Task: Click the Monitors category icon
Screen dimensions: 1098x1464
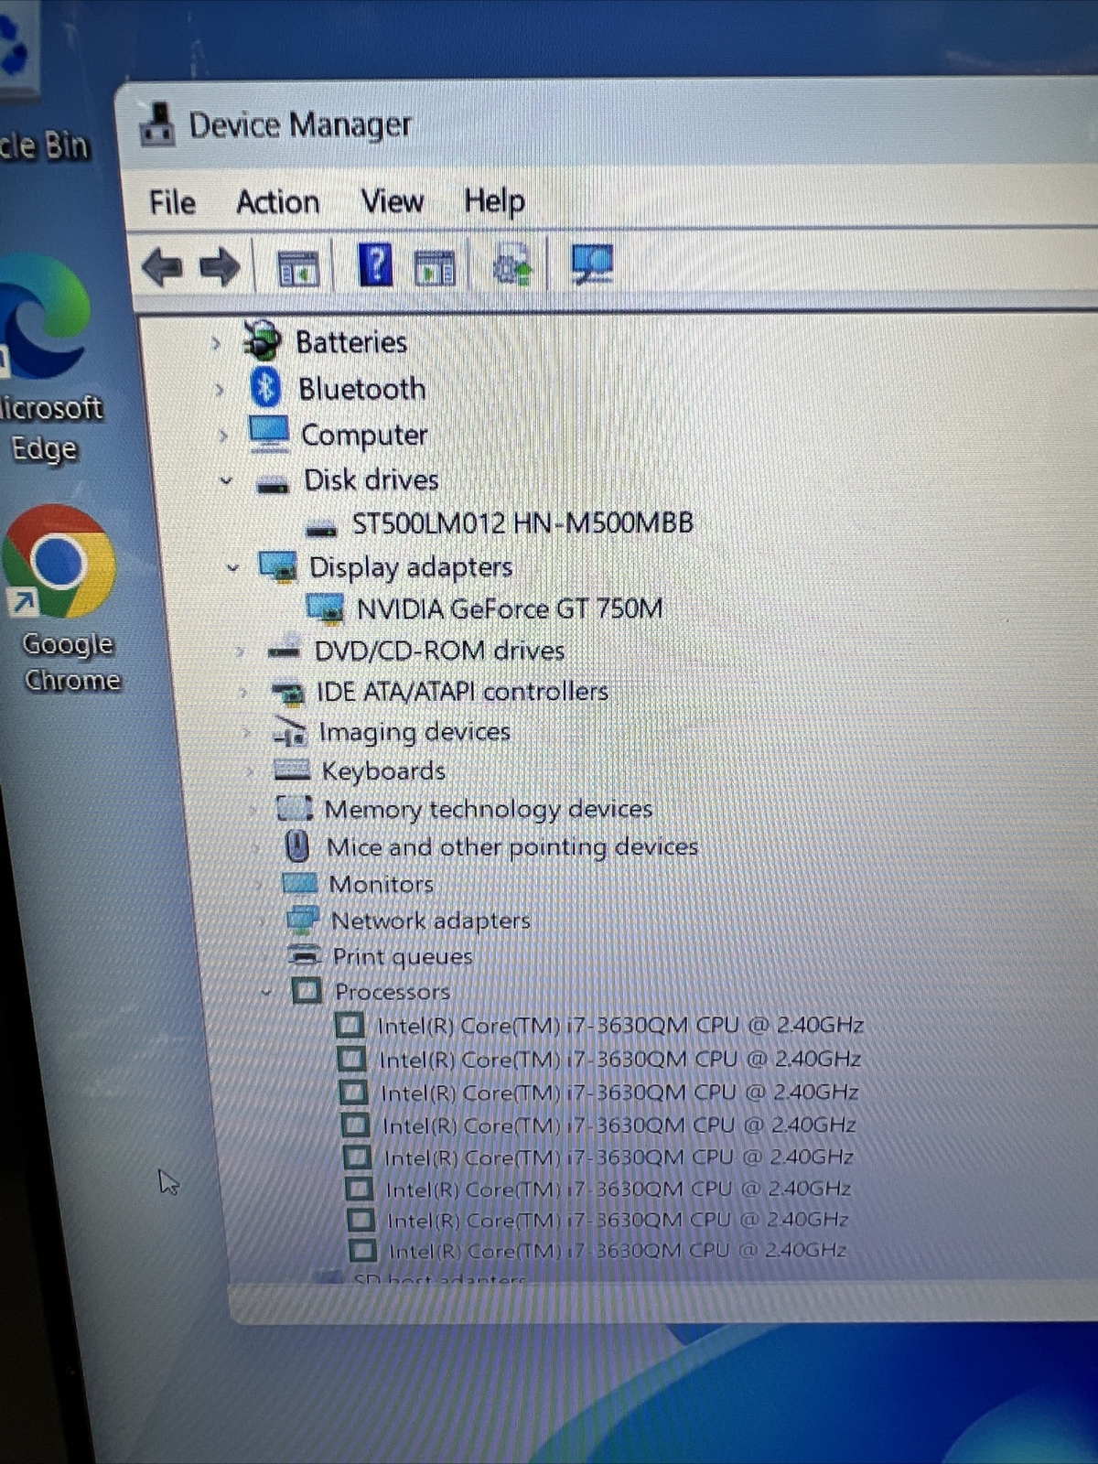Action: [x=300, y=883]
